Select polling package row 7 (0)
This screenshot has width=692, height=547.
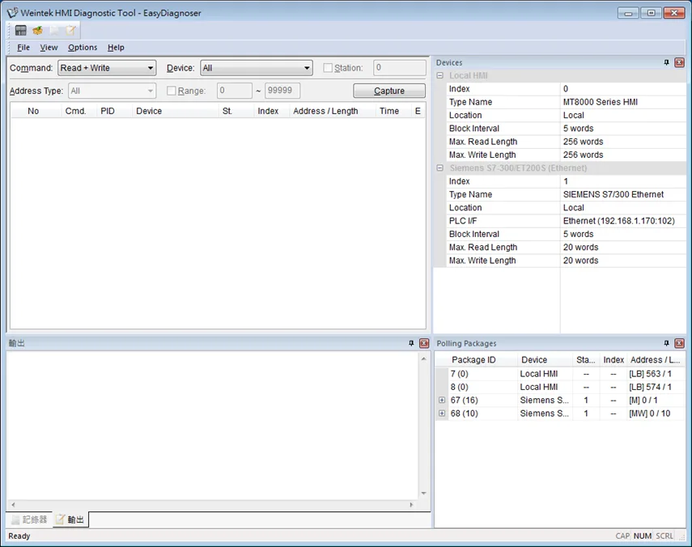pos(561,374)
